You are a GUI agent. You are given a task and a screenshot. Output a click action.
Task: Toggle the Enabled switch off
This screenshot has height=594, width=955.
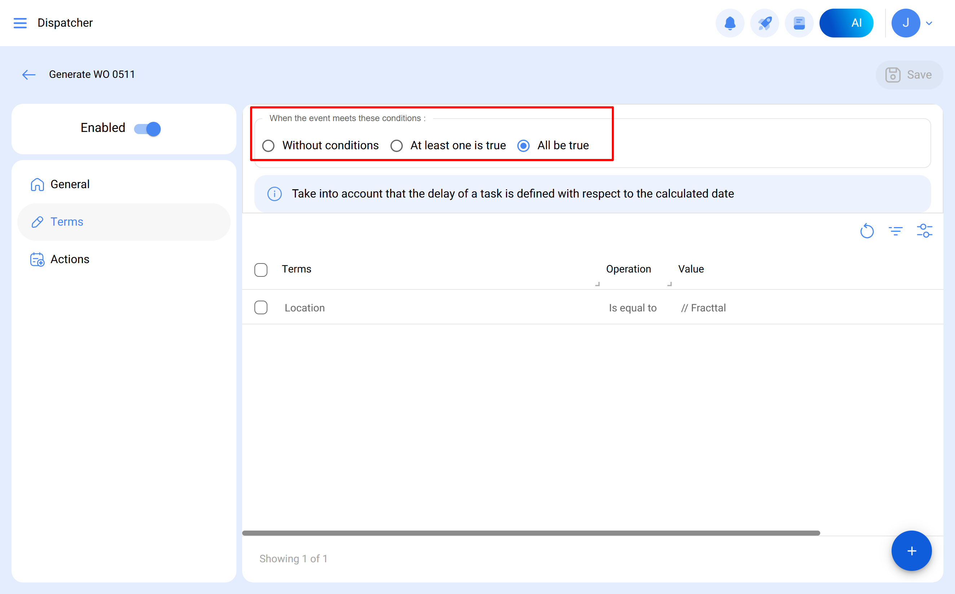click(x=147, y=128)
